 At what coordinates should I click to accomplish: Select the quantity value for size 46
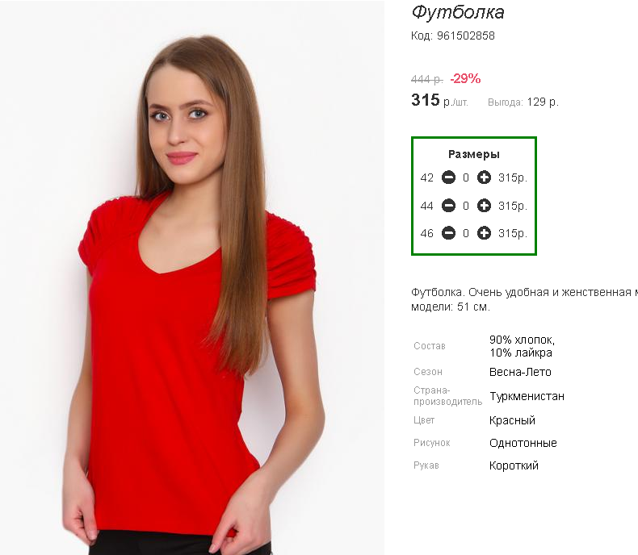pyautogui.click(x=466, y=234)
